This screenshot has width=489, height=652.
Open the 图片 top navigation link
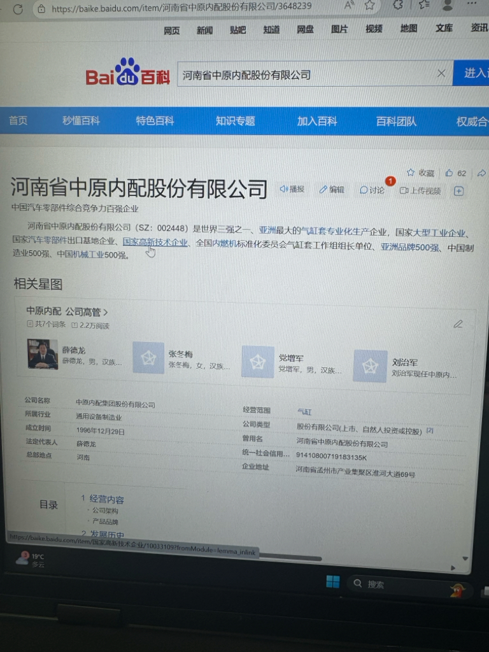pos(339,29)
